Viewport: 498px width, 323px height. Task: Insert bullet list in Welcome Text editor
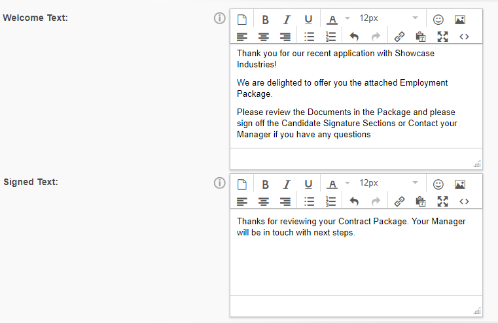tap(310, 37)
